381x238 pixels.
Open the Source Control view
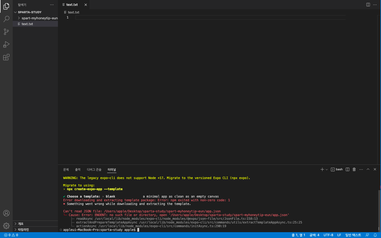click(6, 32)
